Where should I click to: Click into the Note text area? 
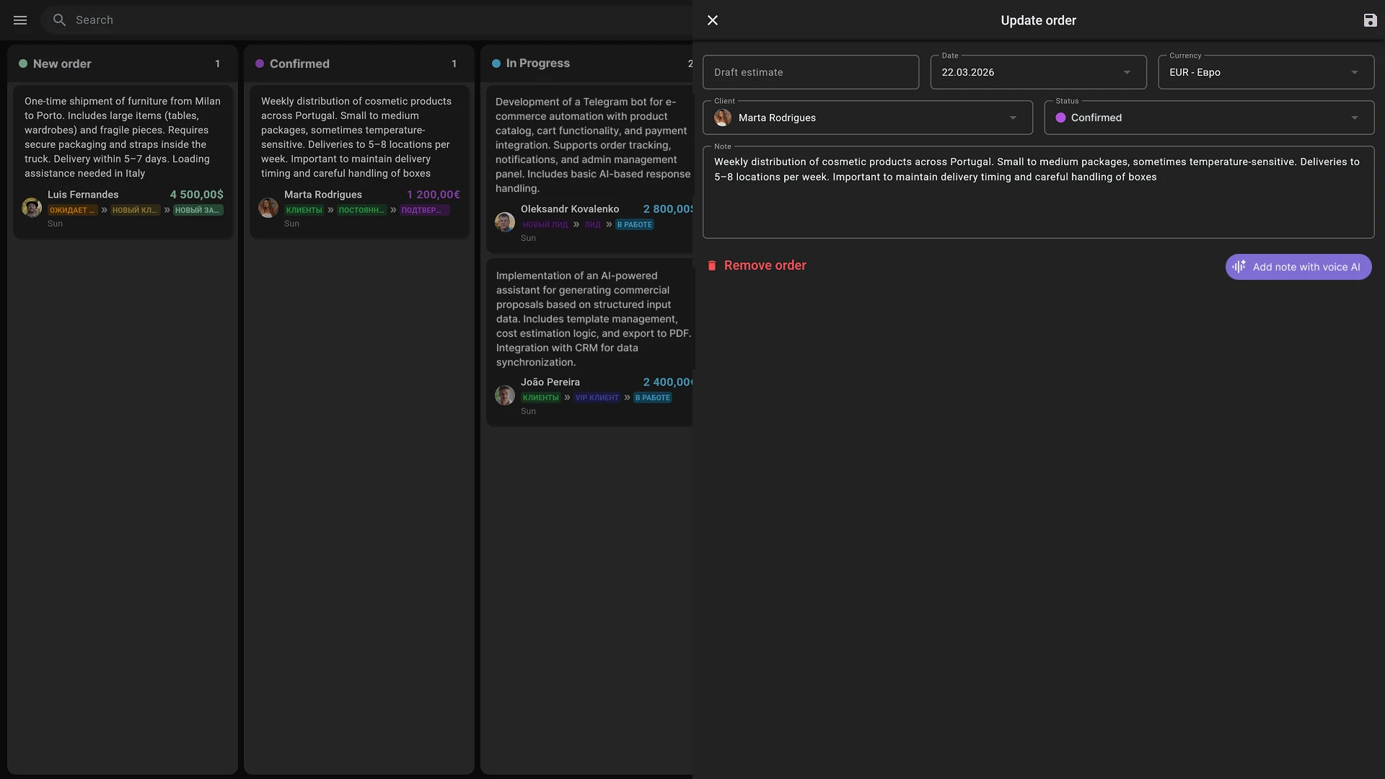1037,202
